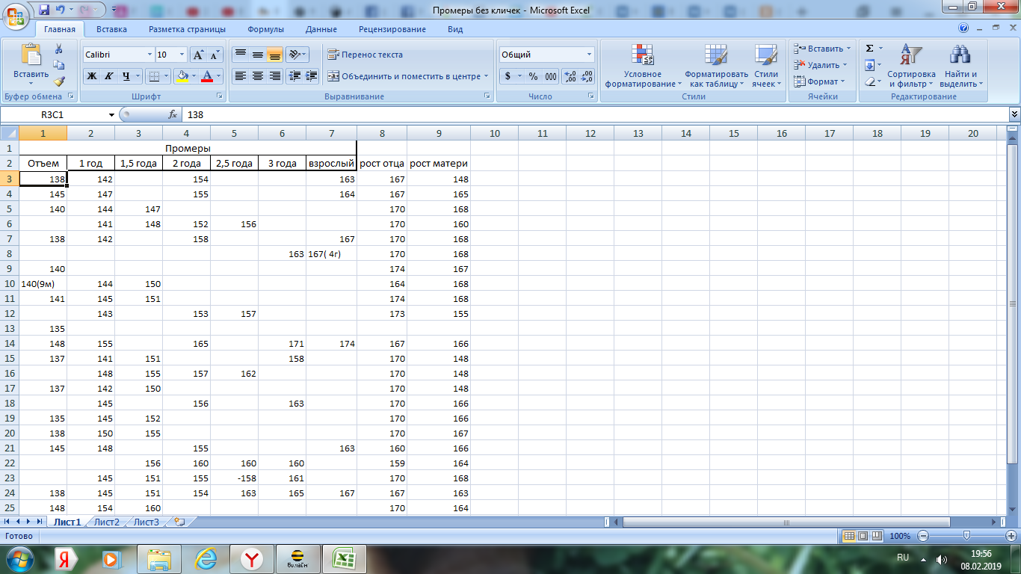
Task: Apply yellow fill color bucket
Action: (182, 76)
